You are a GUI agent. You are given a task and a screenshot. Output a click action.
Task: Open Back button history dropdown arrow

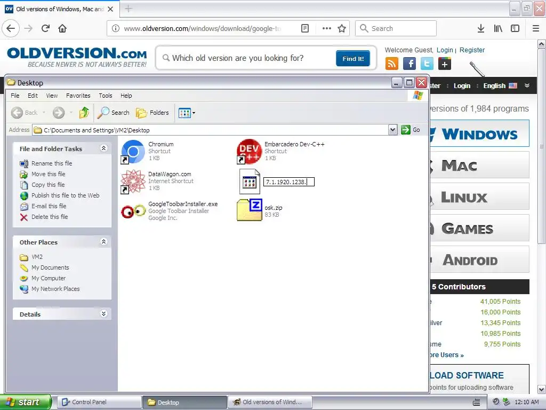[x=44, y=113]
